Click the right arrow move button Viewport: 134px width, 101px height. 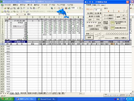pyautogui.click(x=102, y=36)
